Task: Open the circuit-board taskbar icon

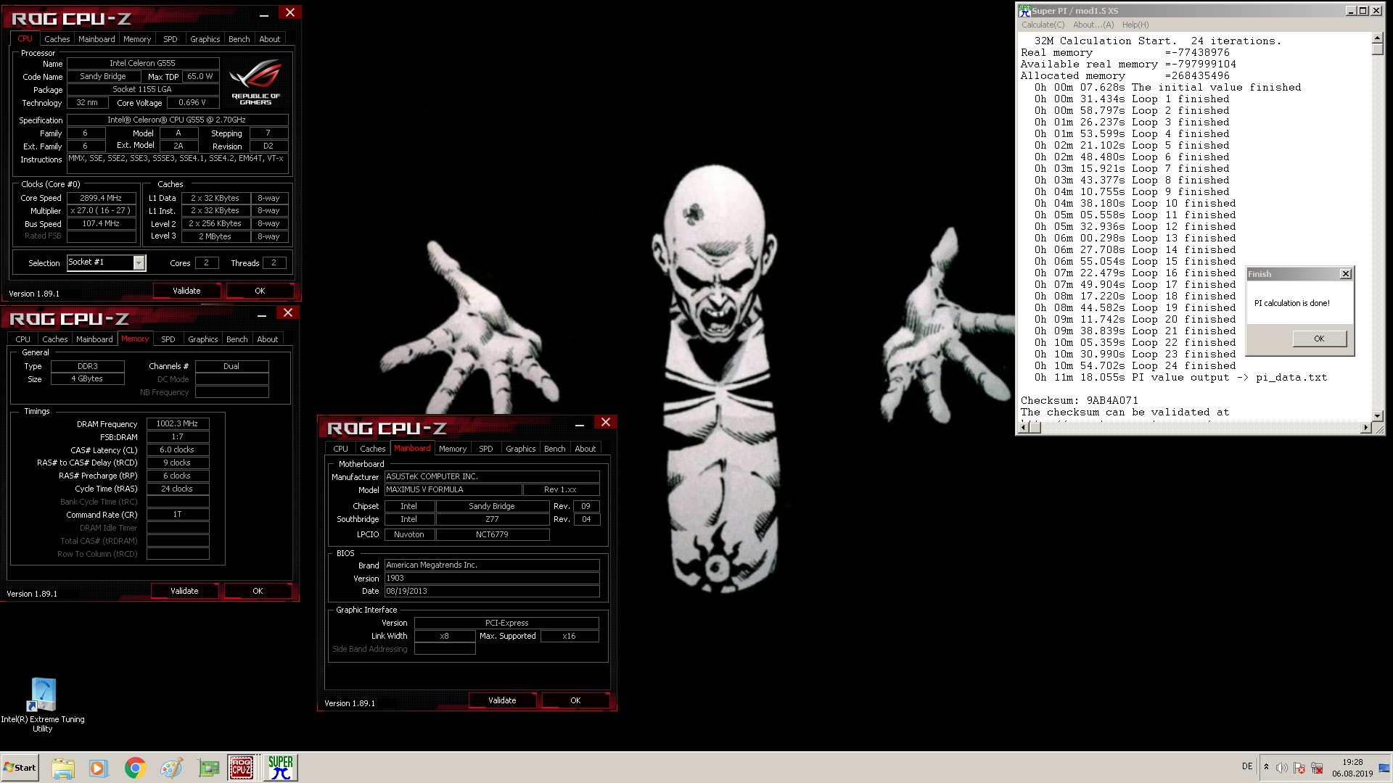Action: (x=208, y=768)
